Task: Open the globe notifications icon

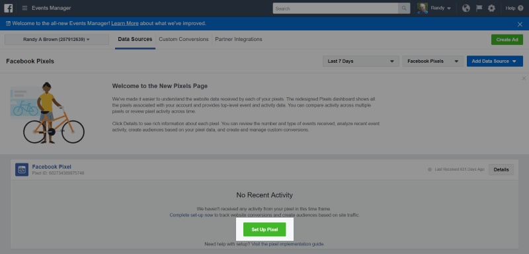Action: coord(466,8)
